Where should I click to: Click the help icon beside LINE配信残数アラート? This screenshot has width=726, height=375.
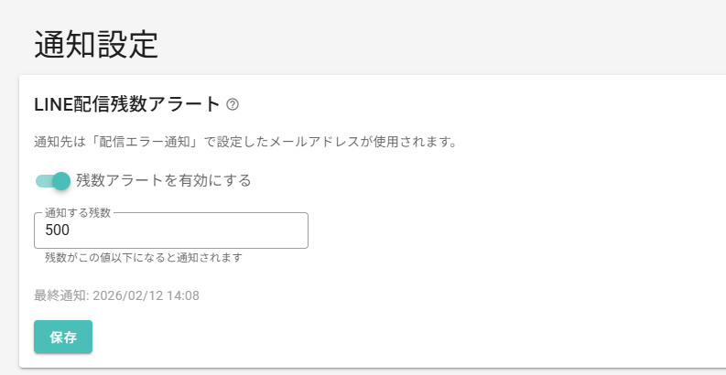tap(233, 104)
